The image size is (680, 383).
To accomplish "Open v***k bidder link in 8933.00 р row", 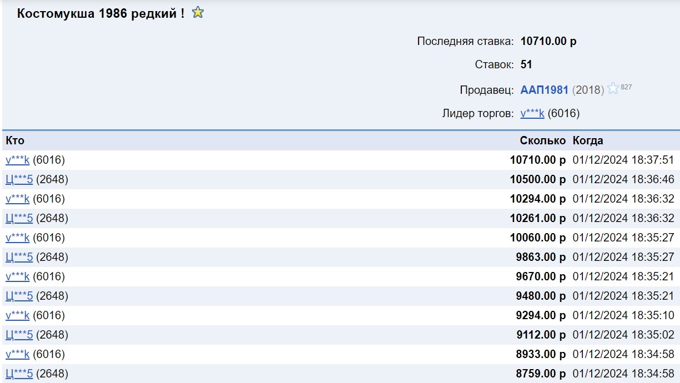I will pos(17,355).
